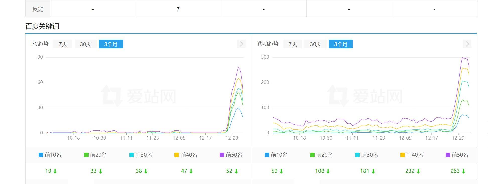This screenshot has height=184, width=488.
Task: Click the PC趋势 label
Action: coord(40,44)
